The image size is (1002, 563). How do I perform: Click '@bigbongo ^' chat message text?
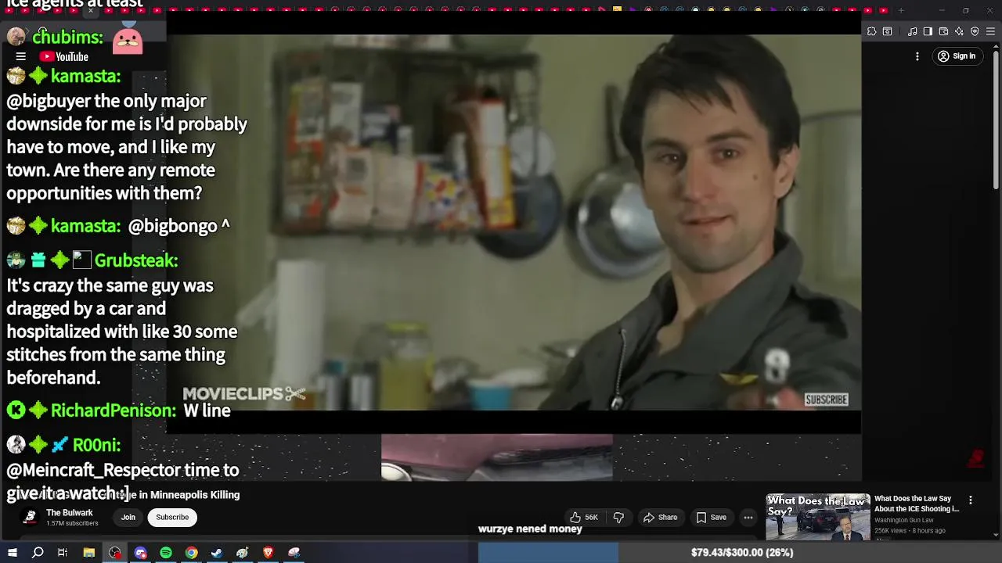coord(178,226)
